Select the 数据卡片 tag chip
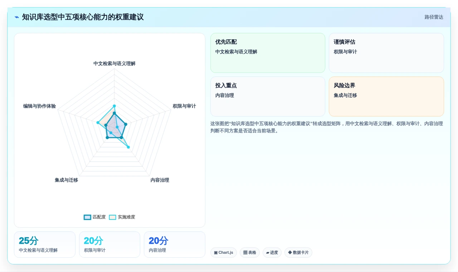The image size is (458, 272). click(298, 252)
